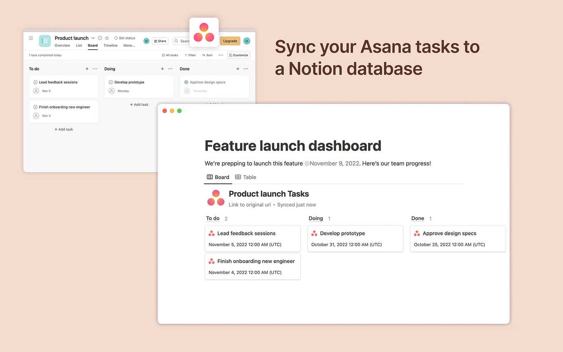The image size is (563, 352).
Task: Click the Monday due date on Develop prototype
Action: [x=123, y=91]
